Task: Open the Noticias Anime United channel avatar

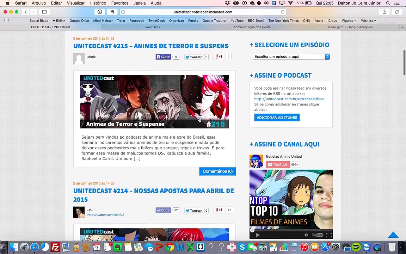Action: coord(256,161)
